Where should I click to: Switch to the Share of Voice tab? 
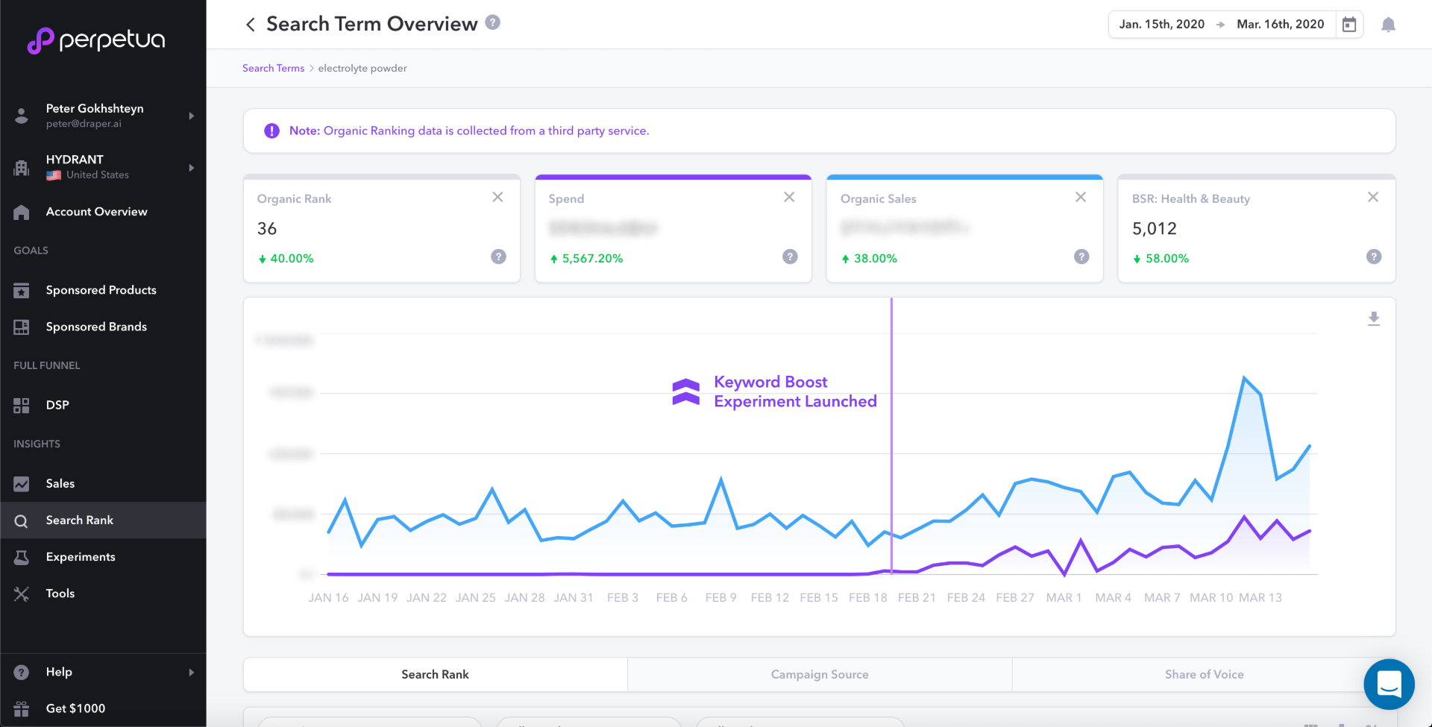click(x=1204, y=673)
